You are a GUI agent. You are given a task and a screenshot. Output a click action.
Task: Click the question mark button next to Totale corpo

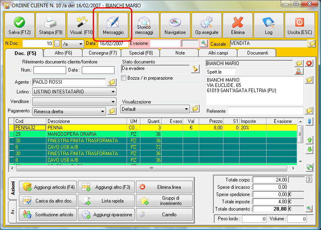[x=309, y=180]
